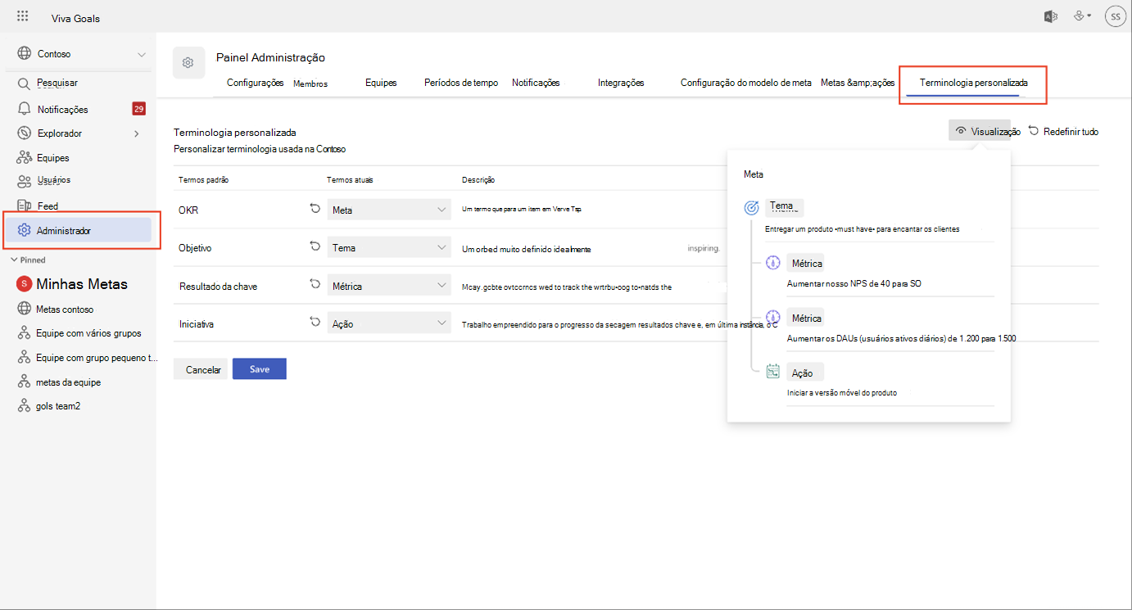Click the Contoso globe icon
This screenshot has height=610, width=1132.
[24, 54]
